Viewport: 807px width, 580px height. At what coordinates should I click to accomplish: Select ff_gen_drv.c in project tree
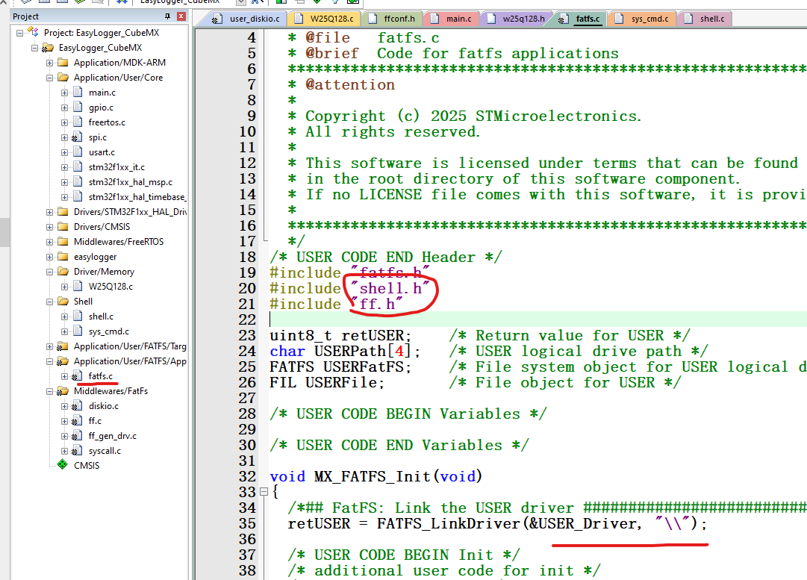coord(112,436)
